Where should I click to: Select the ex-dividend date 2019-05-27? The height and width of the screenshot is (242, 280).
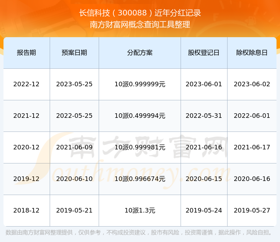click(x=252, y=210)
